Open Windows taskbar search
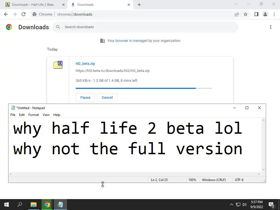Screen dimensions: 280x210 (20, 205)
